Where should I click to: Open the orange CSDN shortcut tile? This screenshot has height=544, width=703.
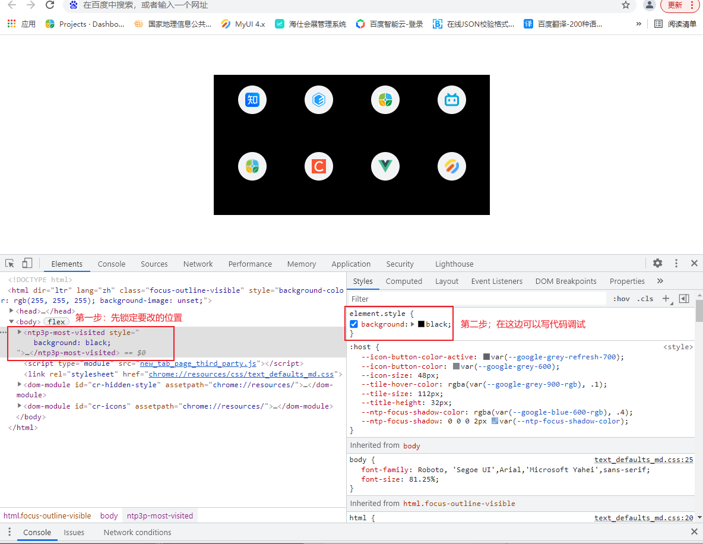318,166
